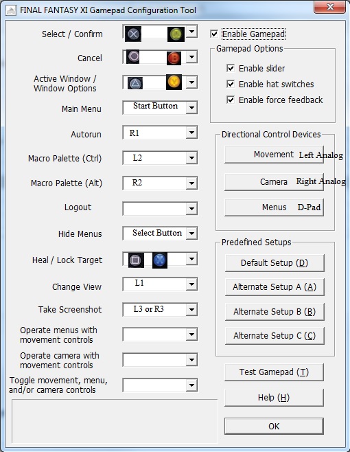Image resolution: width=350 pixels, height=452 pixels.
Task: Expand the Take Screenshot dropdown
Action: (191, 310)
